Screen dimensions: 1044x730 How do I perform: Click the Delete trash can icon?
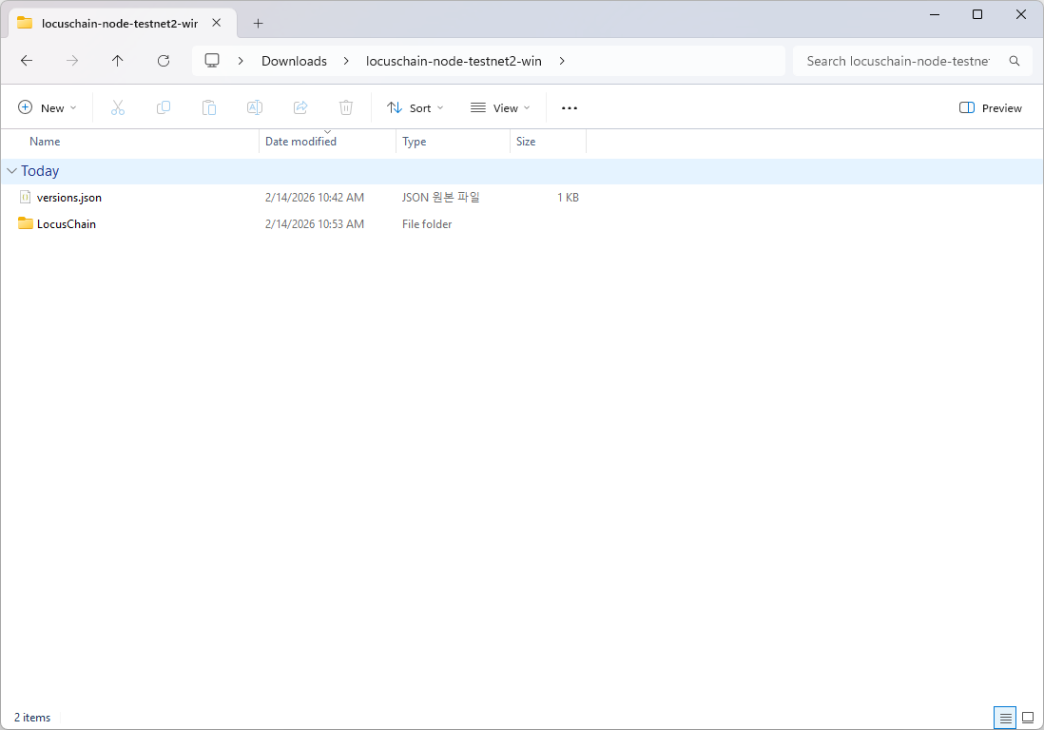(346, 108)
